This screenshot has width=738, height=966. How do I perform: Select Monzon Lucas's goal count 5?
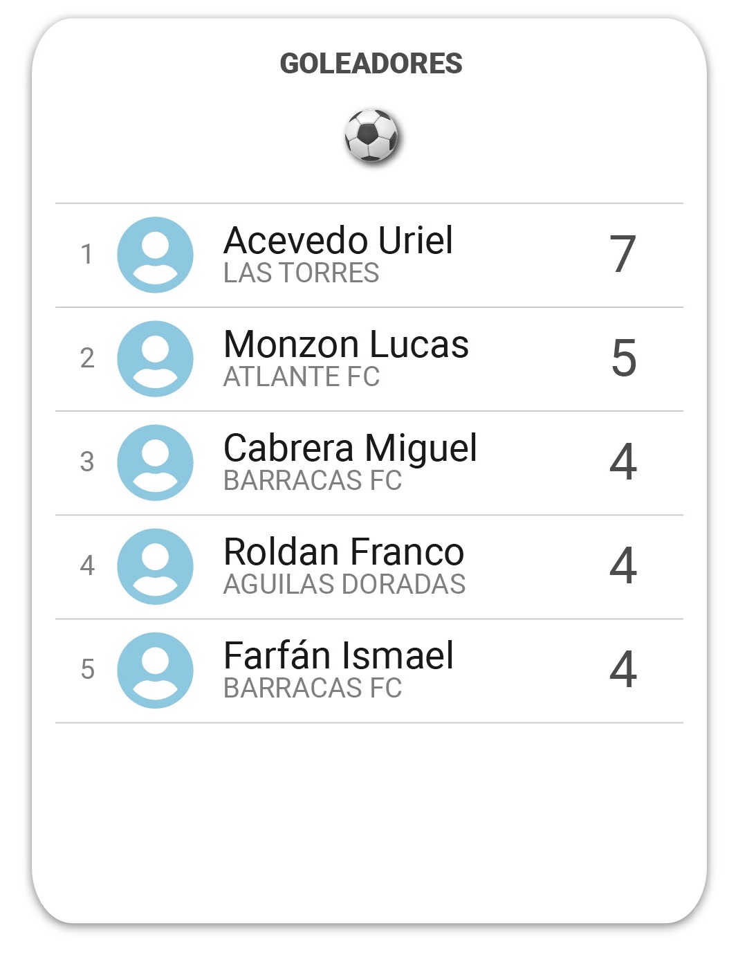coord(623,358)
